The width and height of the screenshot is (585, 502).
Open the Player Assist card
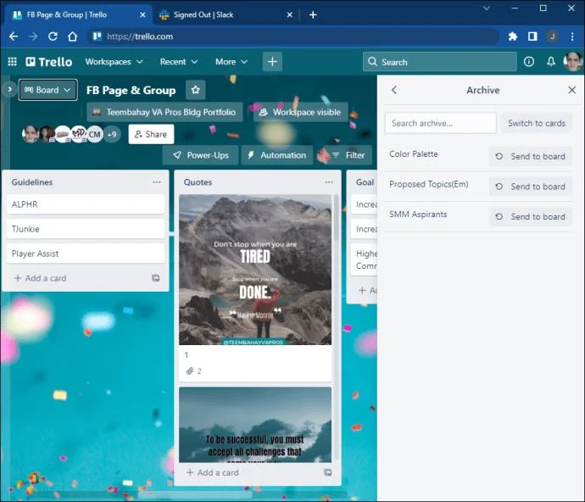(x=86, y=254)
